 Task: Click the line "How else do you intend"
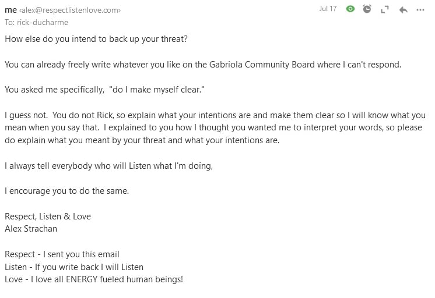point(96,39)
